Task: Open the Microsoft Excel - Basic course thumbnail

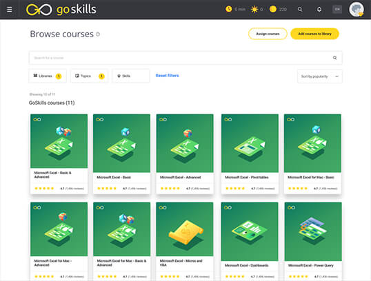Action: click(121, 143)
